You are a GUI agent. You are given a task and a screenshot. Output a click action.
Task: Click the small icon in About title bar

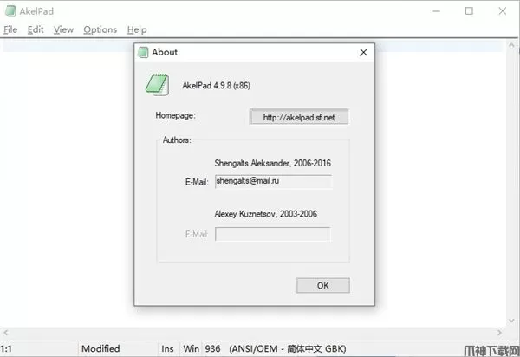pyautogui.click(x=143, y=52)
